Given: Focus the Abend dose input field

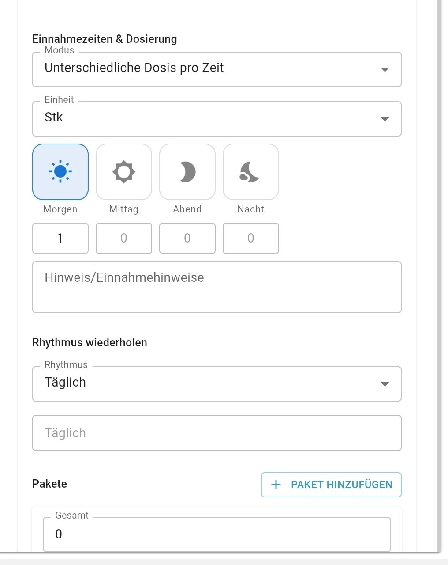Looking at the screenshot, I should click(x=187, y=239).
